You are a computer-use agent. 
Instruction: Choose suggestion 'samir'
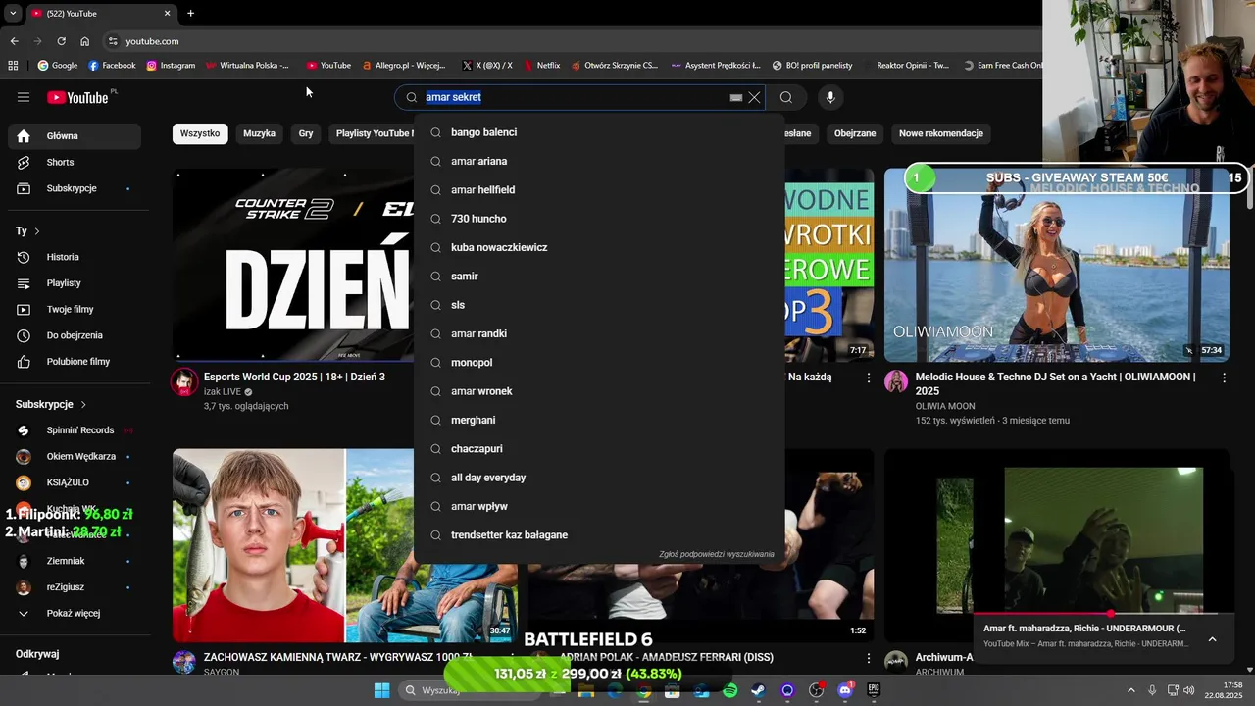point(599,277)
